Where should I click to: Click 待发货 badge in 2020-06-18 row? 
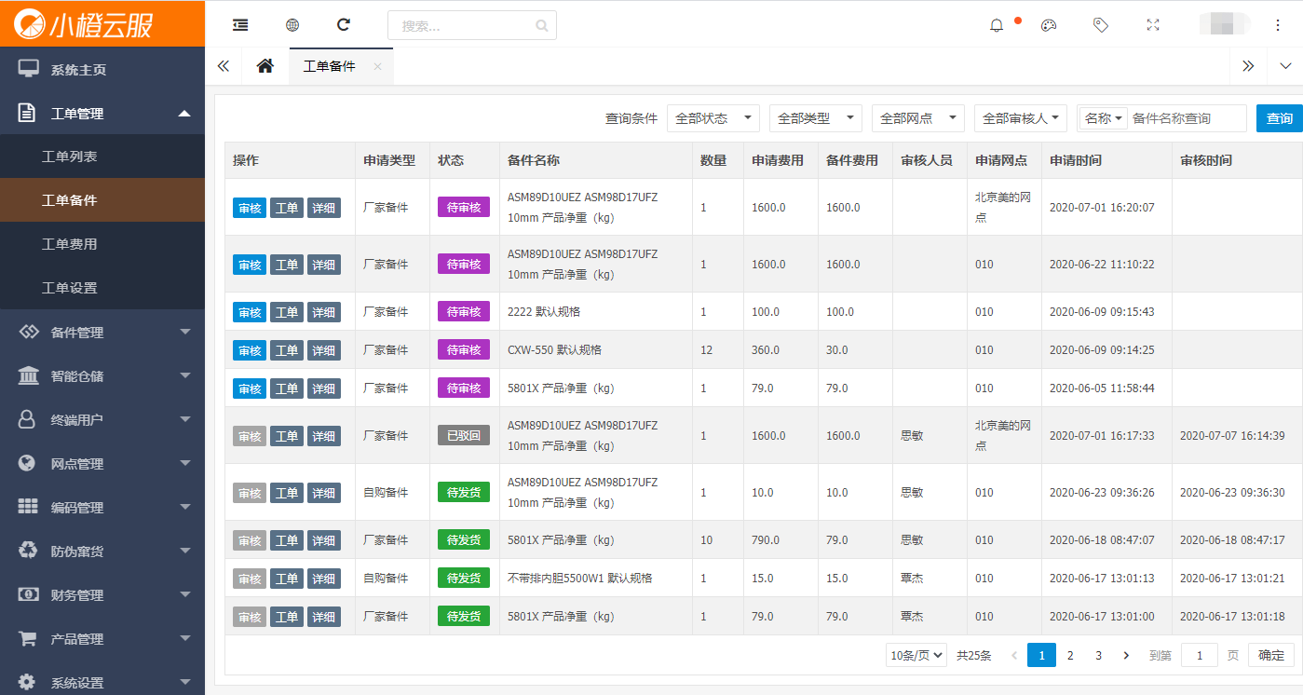[x=464, y=539]
